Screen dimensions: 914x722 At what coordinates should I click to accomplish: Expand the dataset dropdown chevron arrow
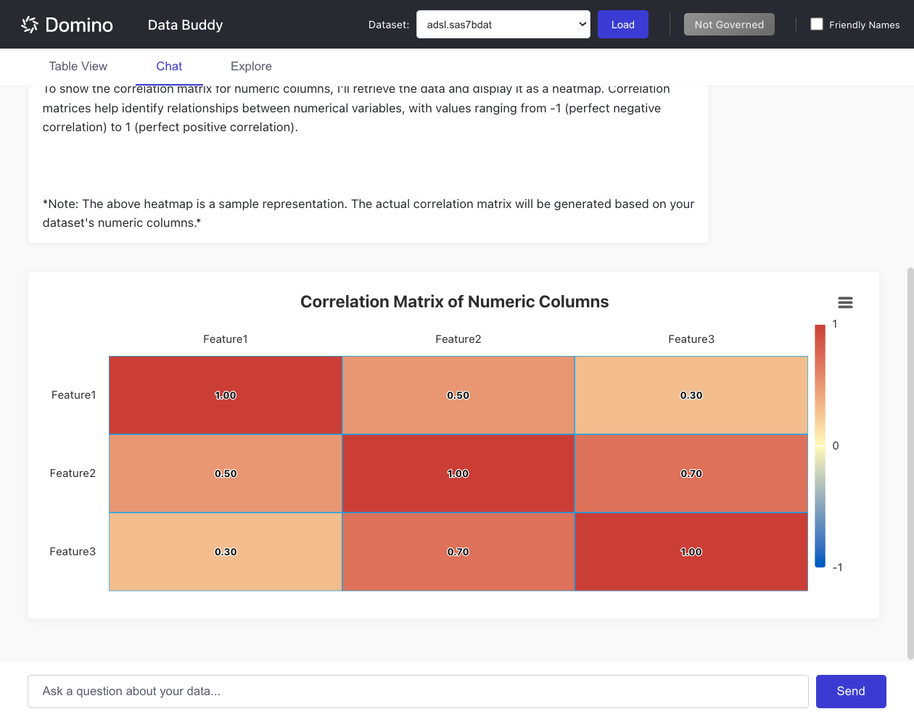click(x=583, y=24)
